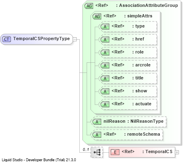Collapse the TemporalCSPropertyType node
This screenshot has height=162, width=183.
pyautogui.click(x=75, y=39)
